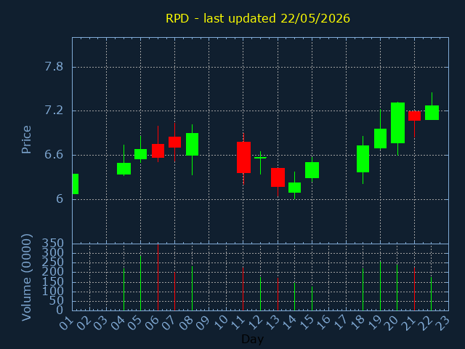Click the '08' day label
The width and height of the screenshot is (465, 349).
coord(186,323)
